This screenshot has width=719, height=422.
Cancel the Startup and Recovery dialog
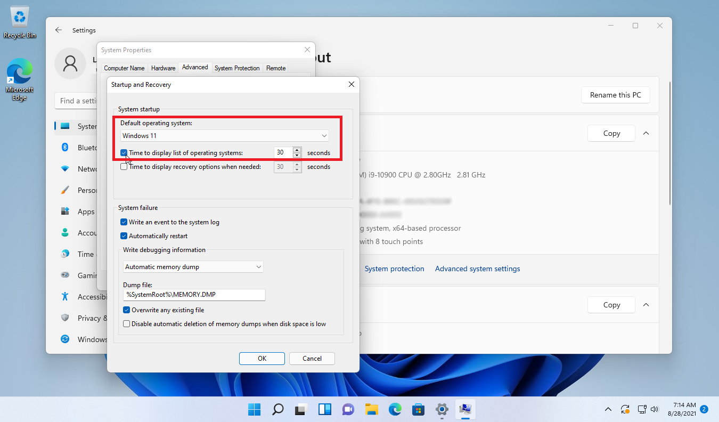pos(312,359)
